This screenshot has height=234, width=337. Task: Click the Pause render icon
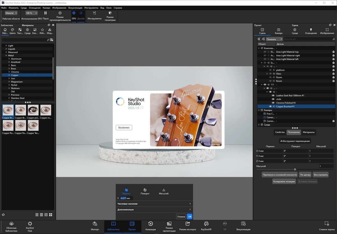[x=45, y=13]
